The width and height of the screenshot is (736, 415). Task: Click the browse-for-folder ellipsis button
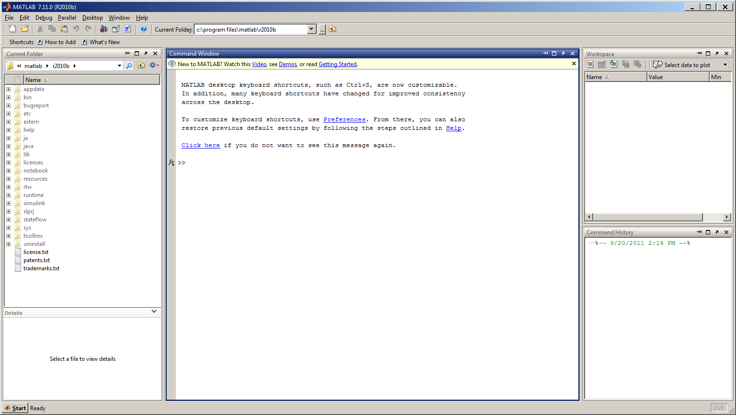(322, 30)
